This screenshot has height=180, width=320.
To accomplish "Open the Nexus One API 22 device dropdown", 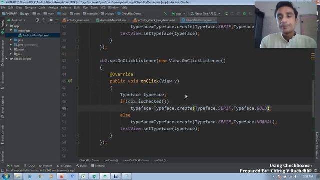I will coord(205,13).
